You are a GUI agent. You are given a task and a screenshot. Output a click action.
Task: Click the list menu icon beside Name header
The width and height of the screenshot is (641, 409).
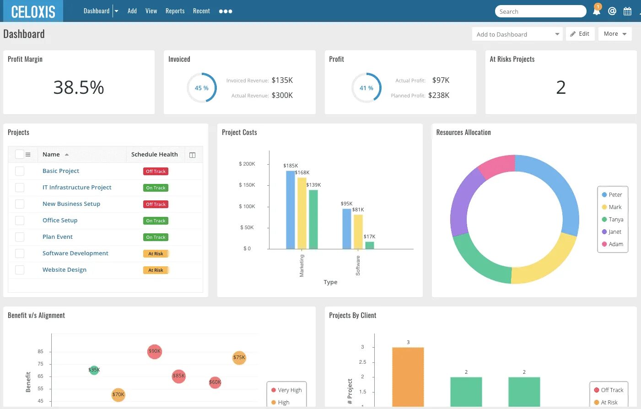point(28,155)
